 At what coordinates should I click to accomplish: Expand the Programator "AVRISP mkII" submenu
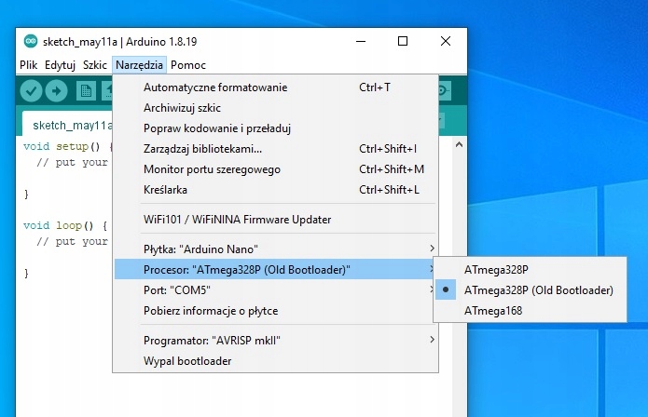point(275,341)
